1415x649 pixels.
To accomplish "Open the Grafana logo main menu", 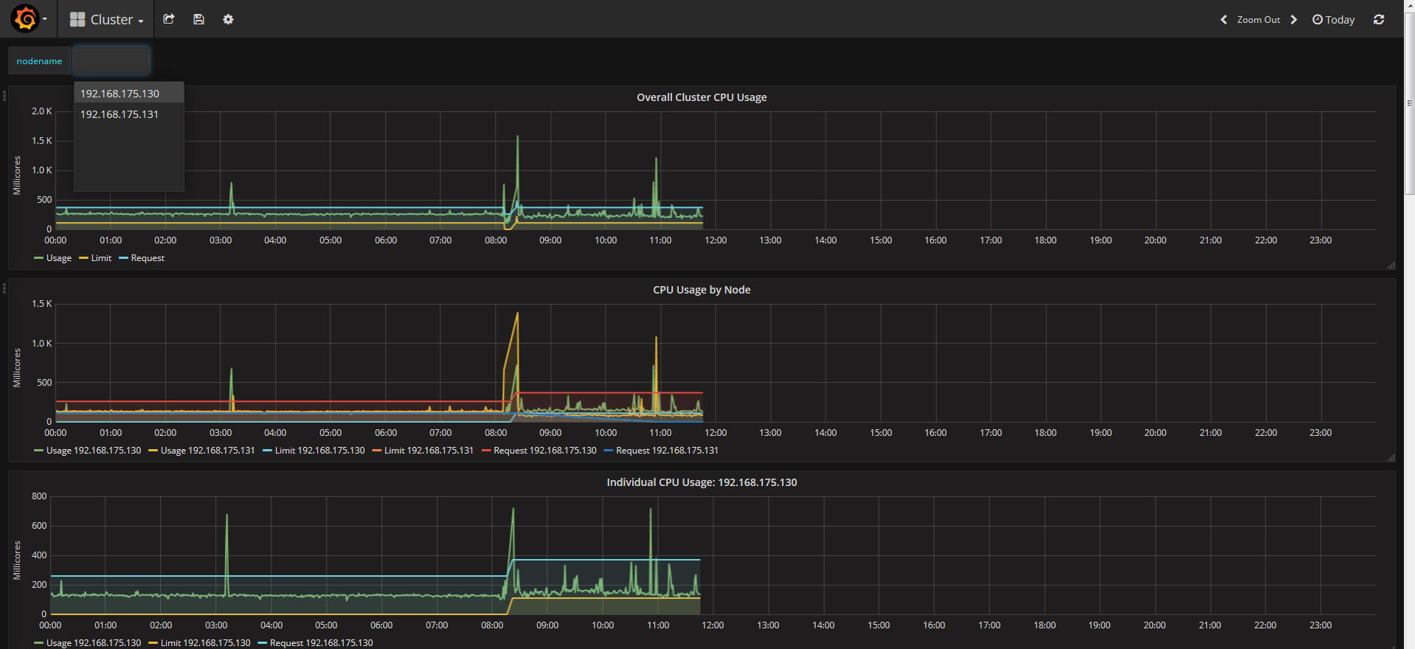I will click(25, 18).
